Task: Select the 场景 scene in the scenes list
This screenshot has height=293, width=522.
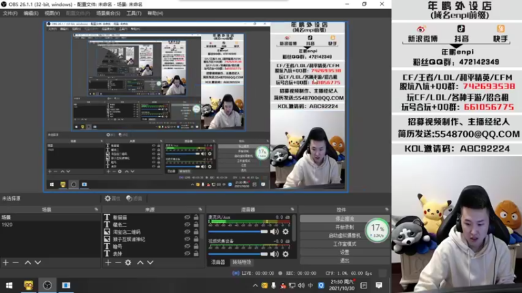Action: [50, 217]
